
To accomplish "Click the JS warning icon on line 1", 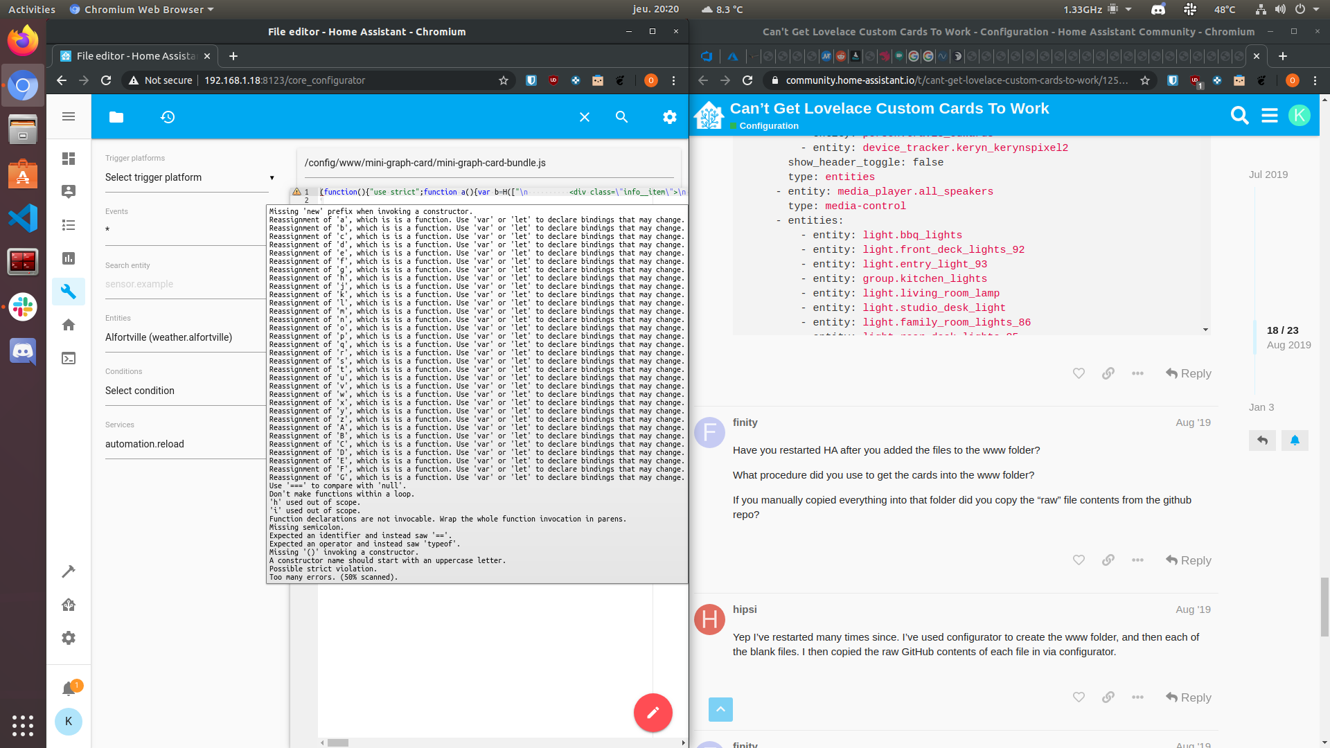I will 296,192.
